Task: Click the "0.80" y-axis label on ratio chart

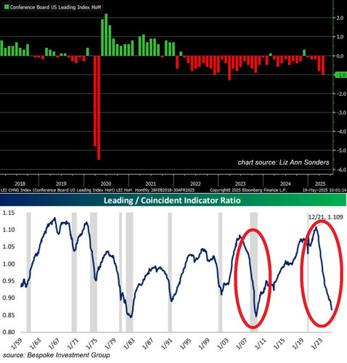Action: coord(9,332)
